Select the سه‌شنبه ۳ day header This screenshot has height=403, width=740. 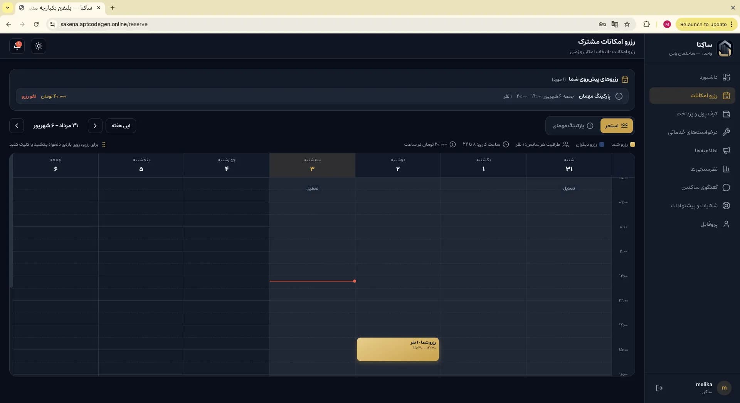pos(312,165)
